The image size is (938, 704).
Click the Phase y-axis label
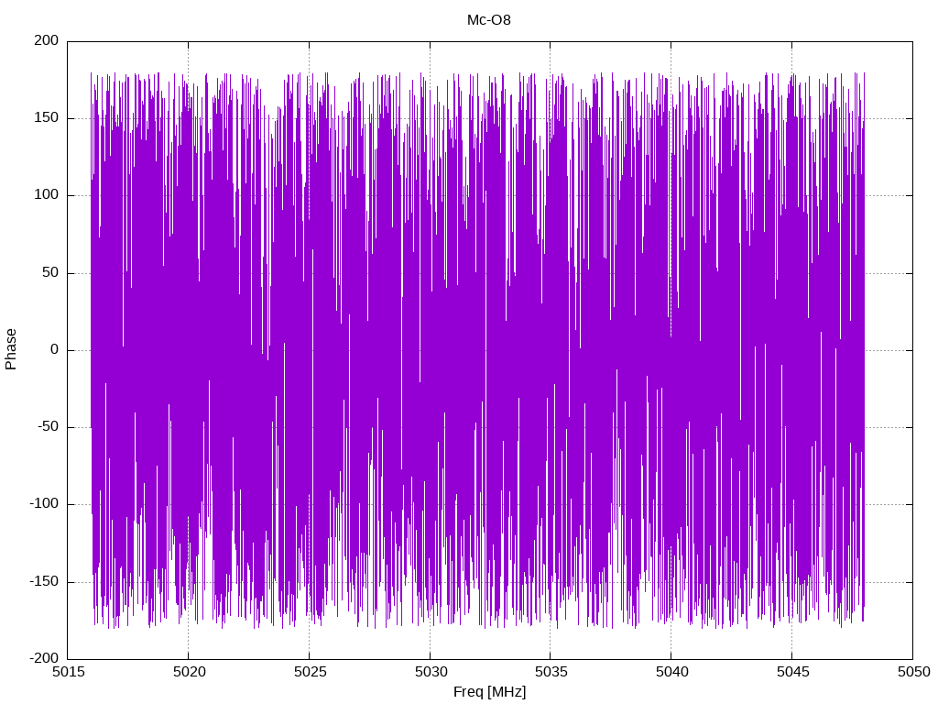pyautogui.click(x=11, y=349)
